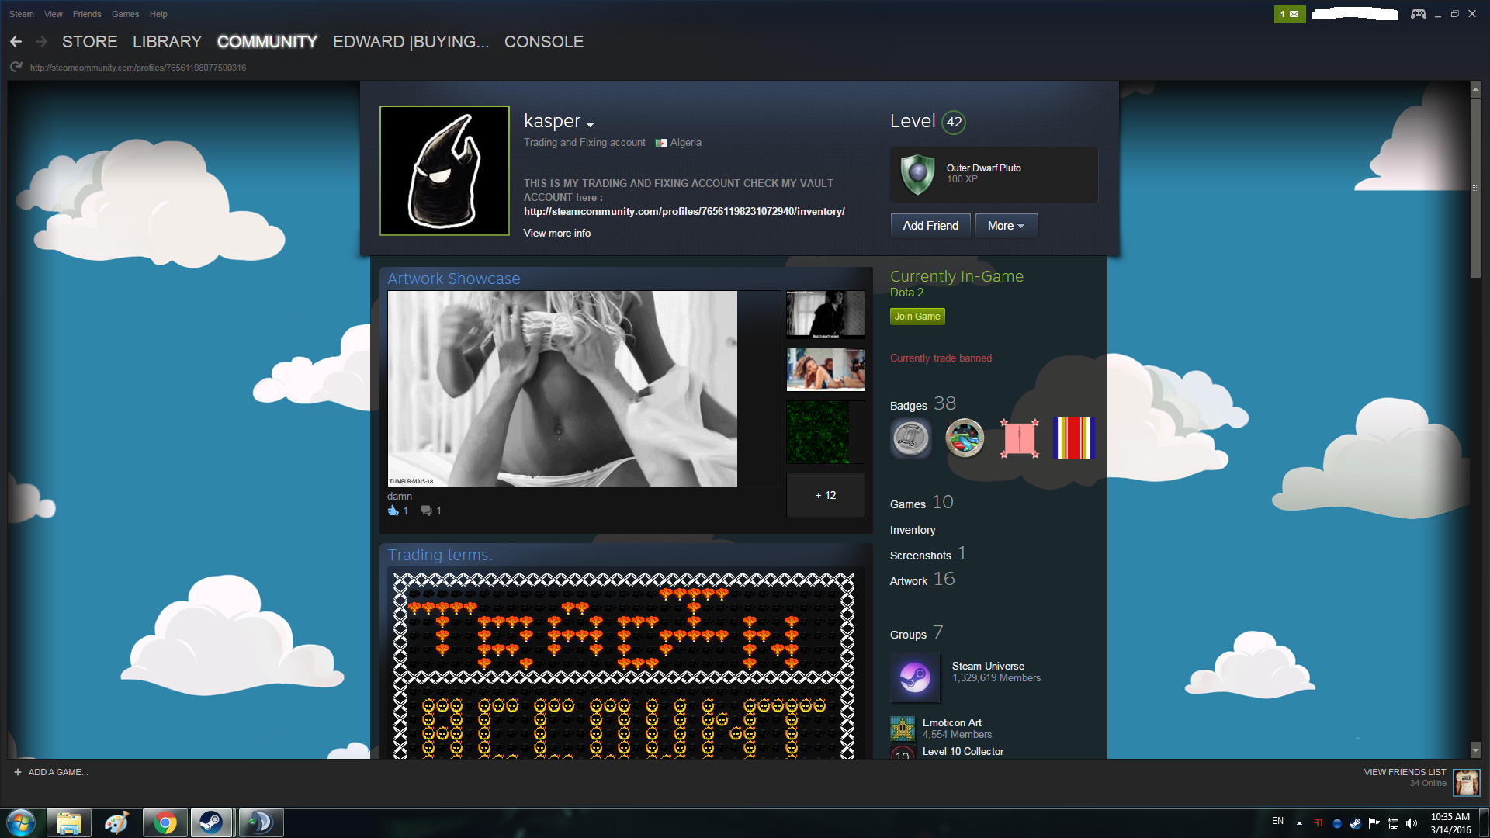Select the rainbow striped badge
Viewport: 1490px width, 838px height.
pos(1074,438)
